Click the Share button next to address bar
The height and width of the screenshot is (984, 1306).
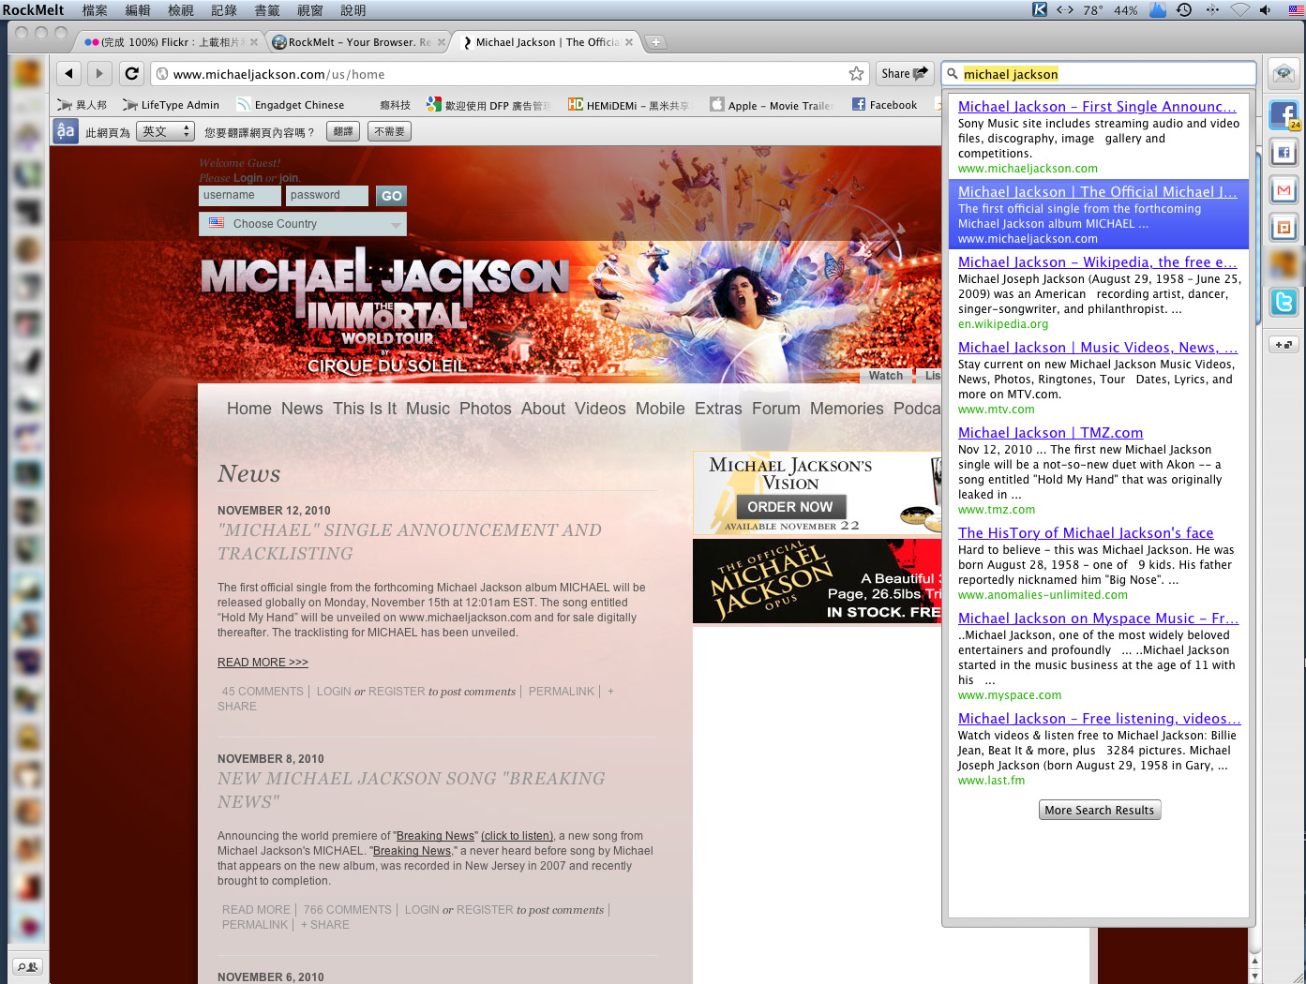[904, 74]
